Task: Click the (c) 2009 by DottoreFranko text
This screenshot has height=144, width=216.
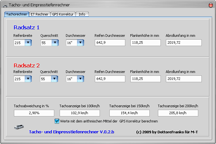Action: [167, 132]
